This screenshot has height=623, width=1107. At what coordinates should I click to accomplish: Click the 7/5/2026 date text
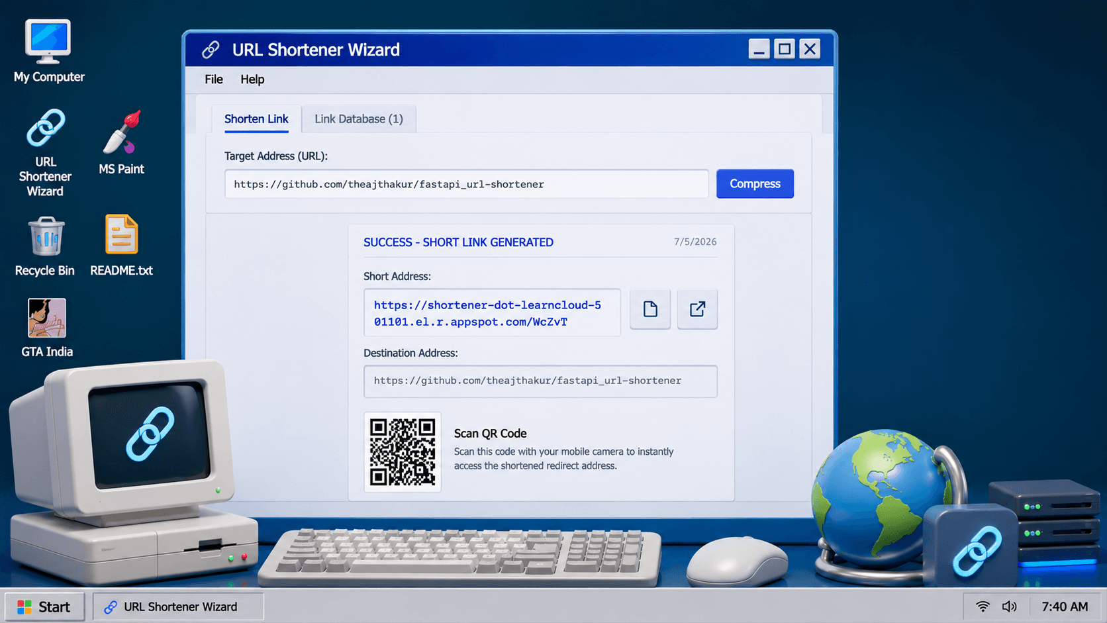click(x=695, y=242)
